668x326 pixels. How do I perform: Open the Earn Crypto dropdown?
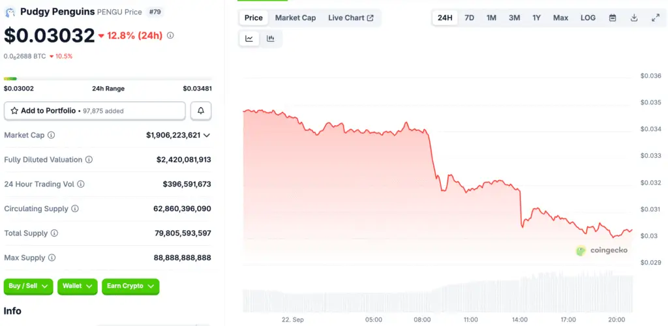click(130, 286)
